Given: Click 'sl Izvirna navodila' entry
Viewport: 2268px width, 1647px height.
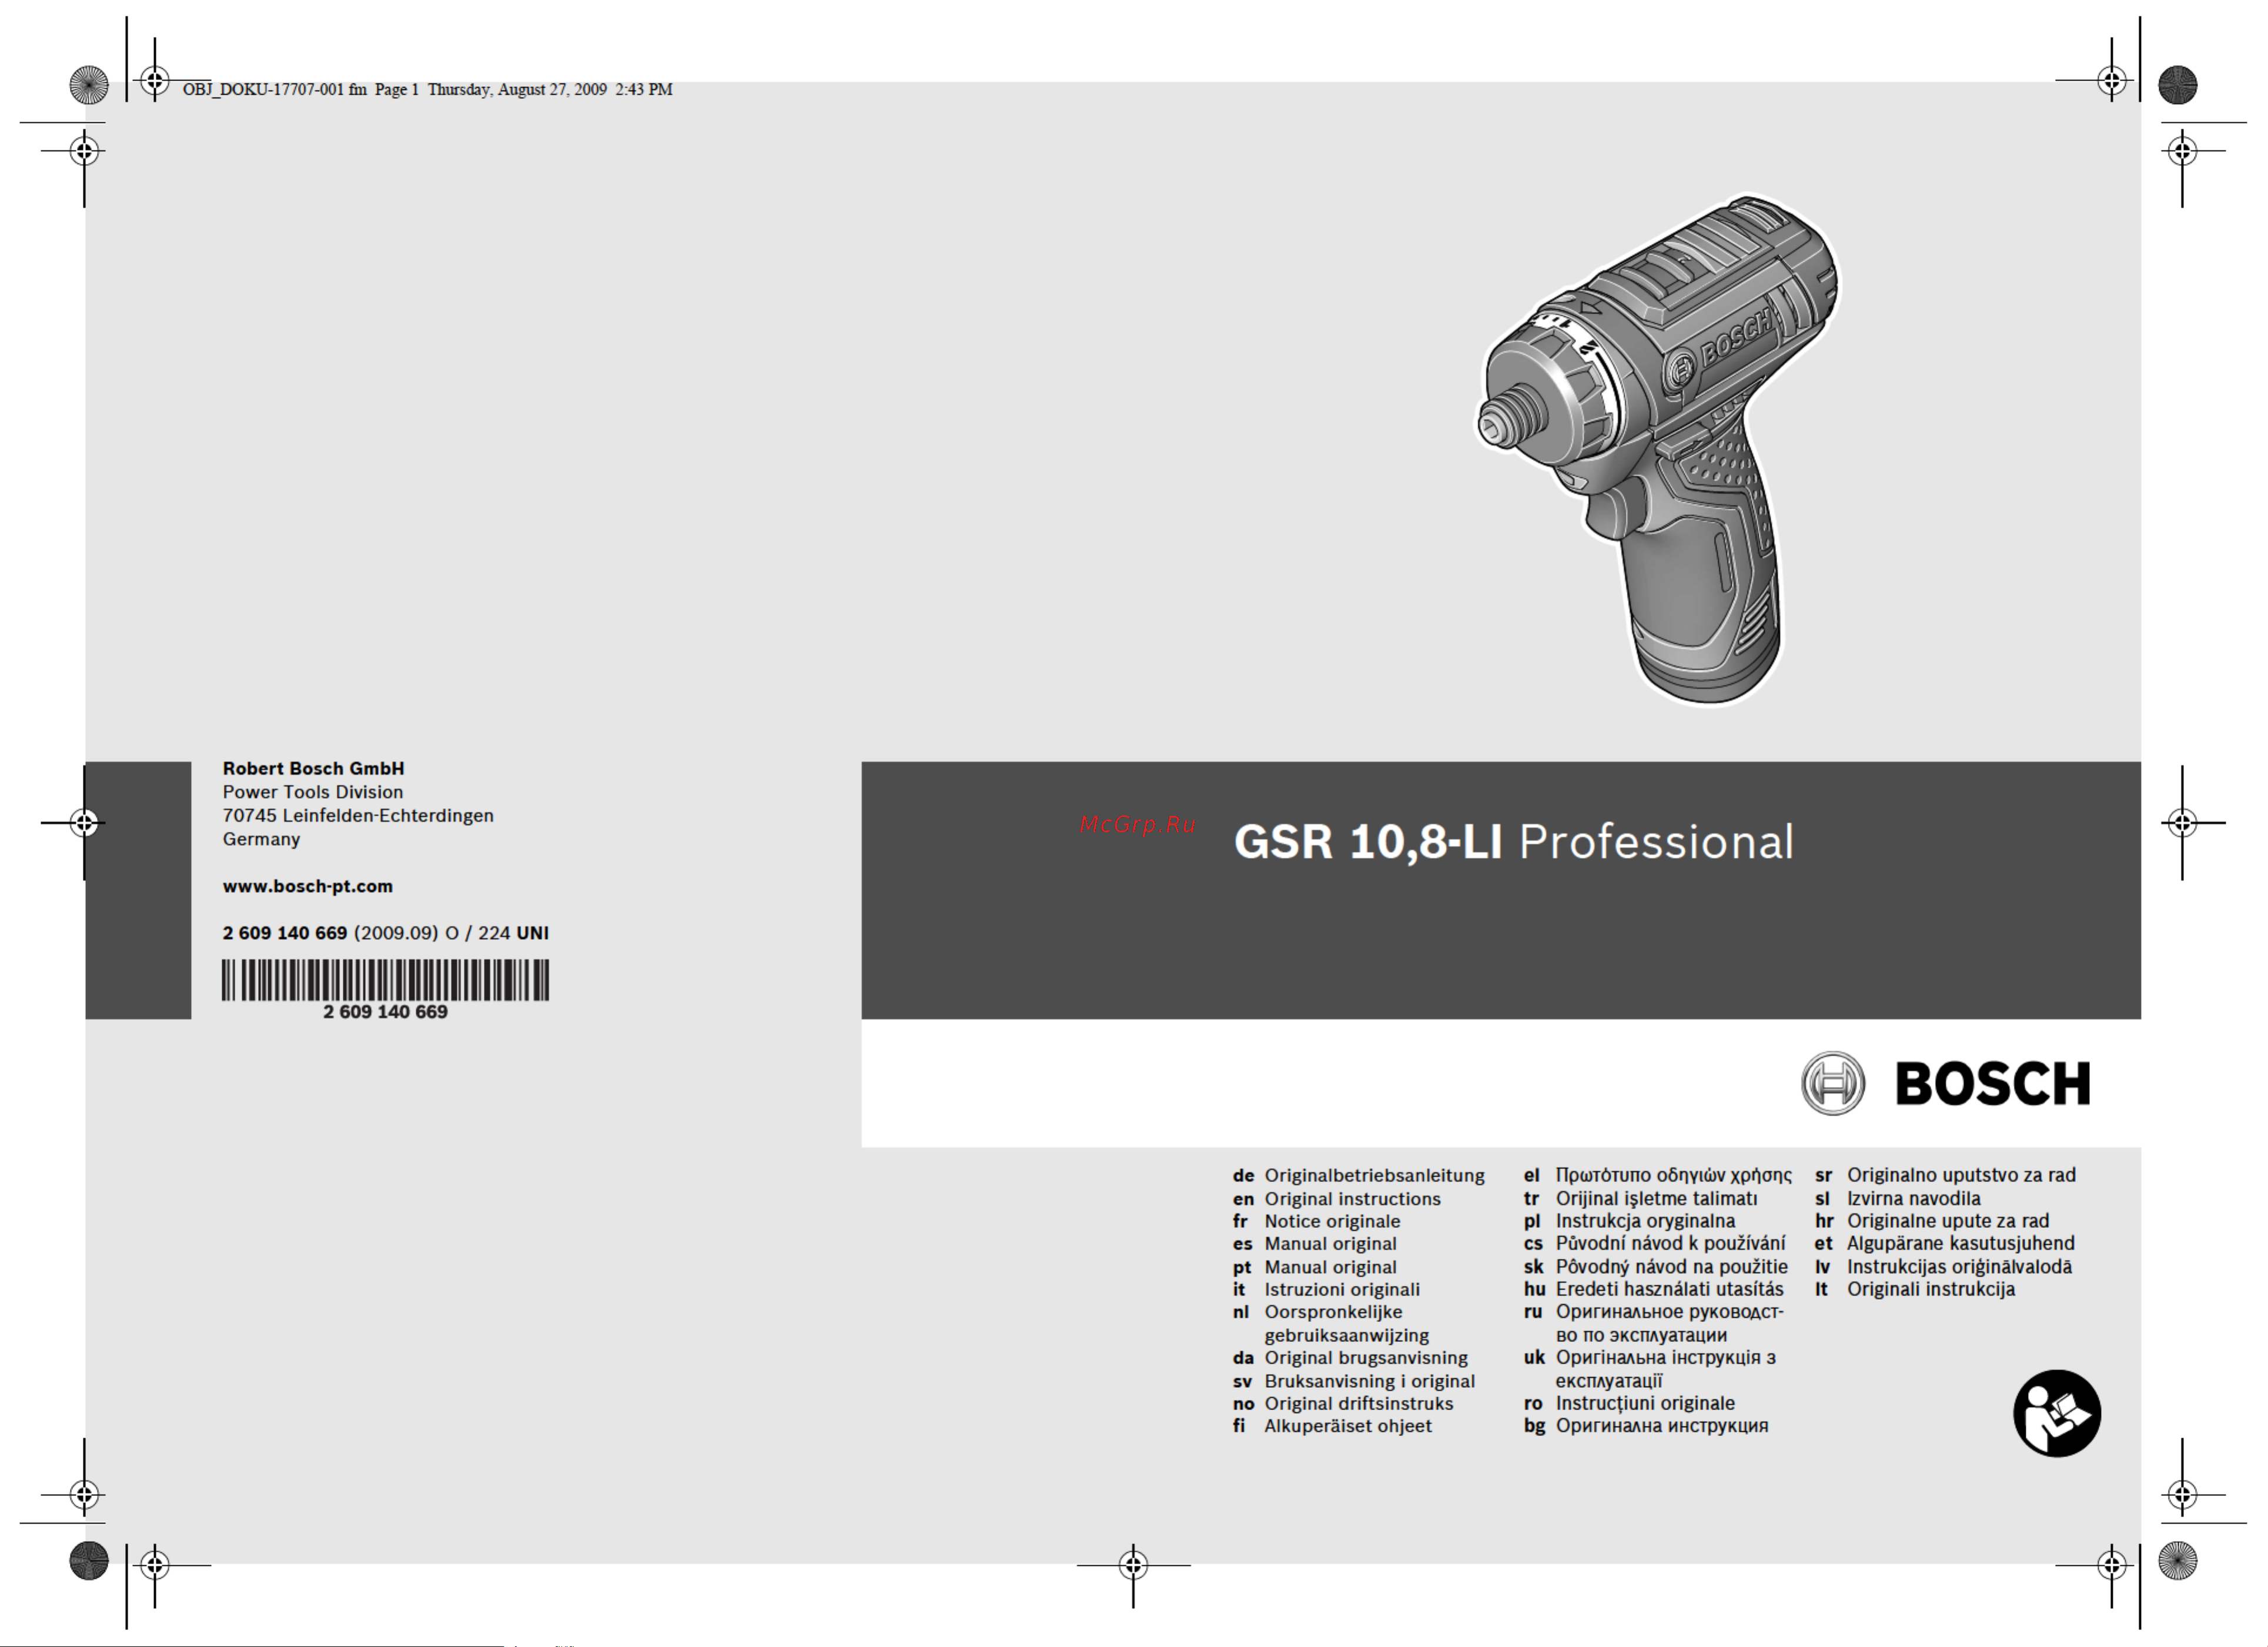Looking at the screenshot, I should point(1897,1198).
